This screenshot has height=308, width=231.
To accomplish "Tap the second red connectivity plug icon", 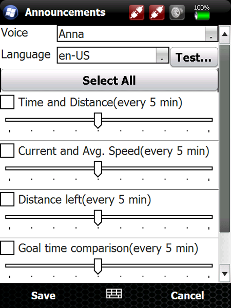I will click(x=157, y=12).
